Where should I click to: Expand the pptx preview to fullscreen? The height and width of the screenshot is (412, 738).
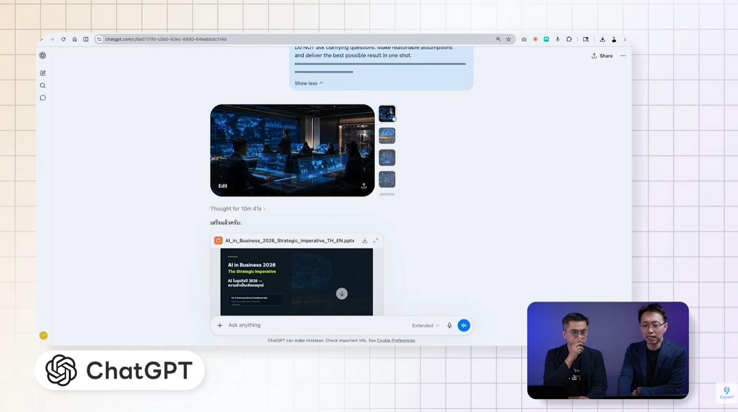(x=376, y=240)
